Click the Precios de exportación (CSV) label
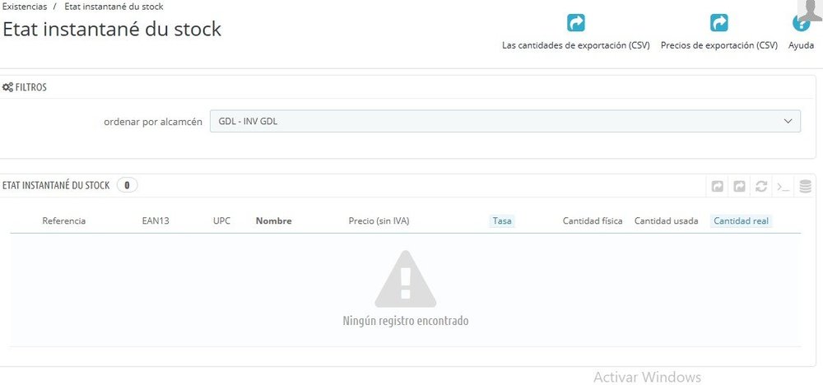 click(x=719, y=45)
